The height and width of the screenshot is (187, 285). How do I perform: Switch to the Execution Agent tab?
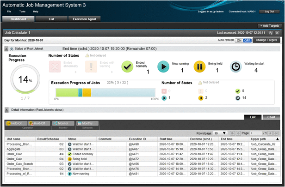(83, 19)
